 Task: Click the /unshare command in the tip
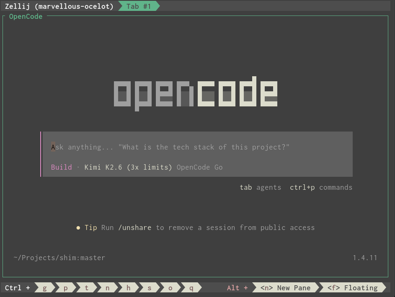(135, 227)
